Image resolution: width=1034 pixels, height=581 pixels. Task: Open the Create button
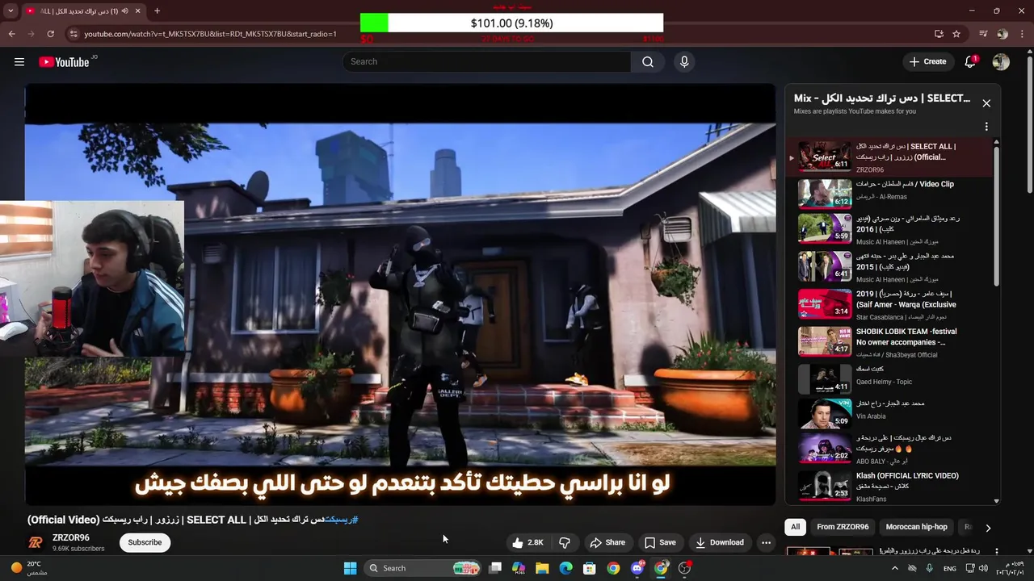click(x=927, y=62)
